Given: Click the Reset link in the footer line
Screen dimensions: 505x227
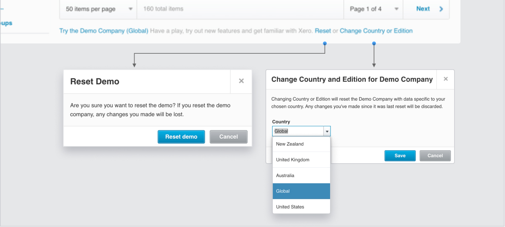Looking at the screenshot, I should click(x=323, y=31).
